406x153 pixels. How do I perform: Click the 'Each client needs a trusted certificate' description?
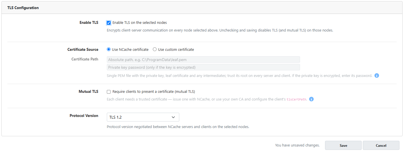click(207, 100)
